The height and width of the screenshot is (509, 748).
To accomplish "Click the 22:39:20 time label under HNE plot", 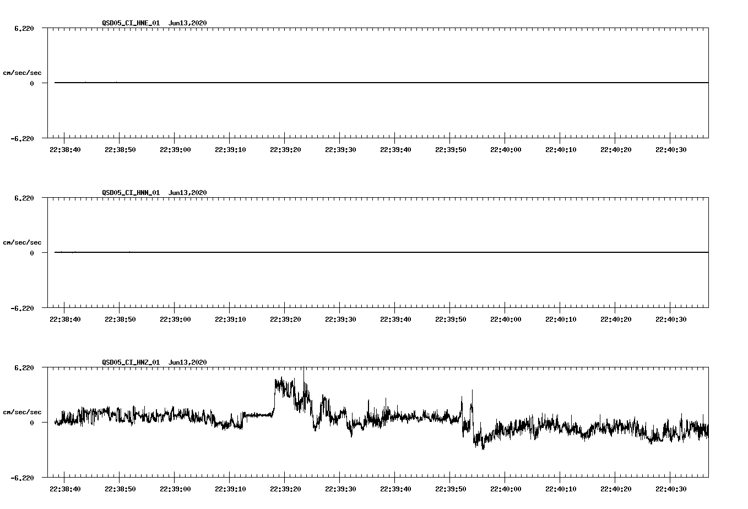I will [x=285, y=150].
